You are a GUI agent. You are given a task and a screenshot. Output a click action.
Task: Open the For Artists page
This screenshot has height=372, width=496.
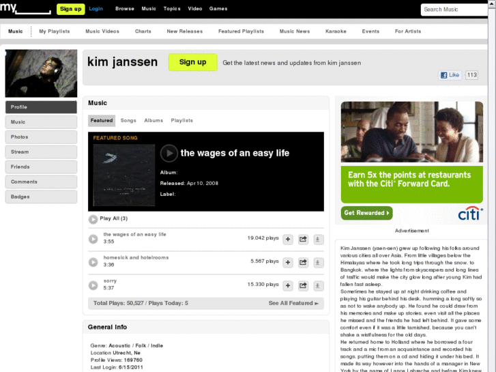click(x=408, y=31)
